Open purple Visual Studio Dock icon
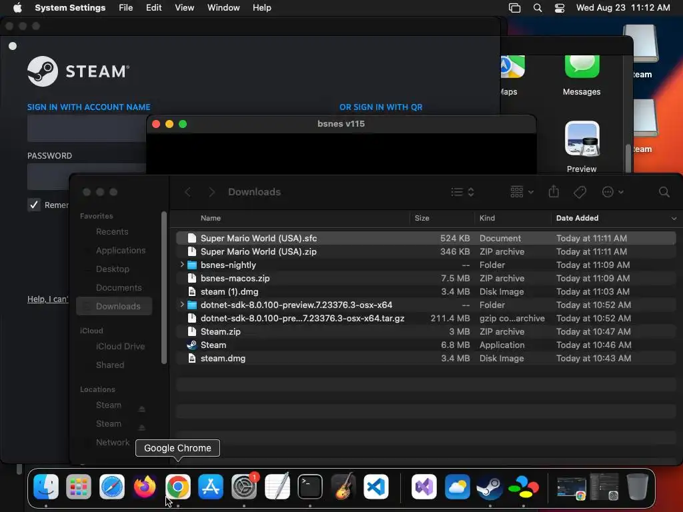Viewport: 683px width, 512px height. 424,487
